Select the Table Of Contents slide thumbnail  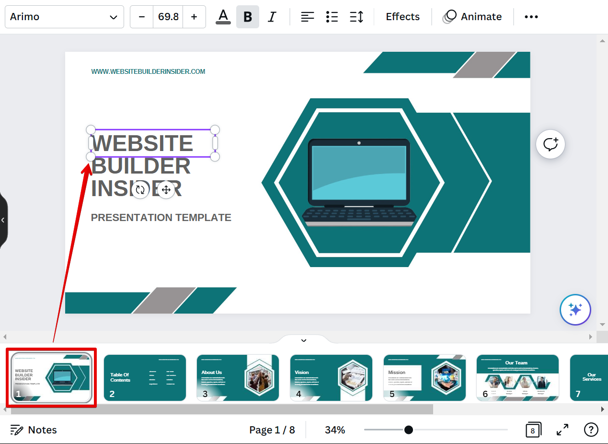tap(145, 378)
